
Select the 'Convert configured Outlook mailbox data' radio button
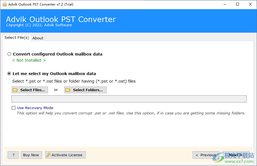9,54
